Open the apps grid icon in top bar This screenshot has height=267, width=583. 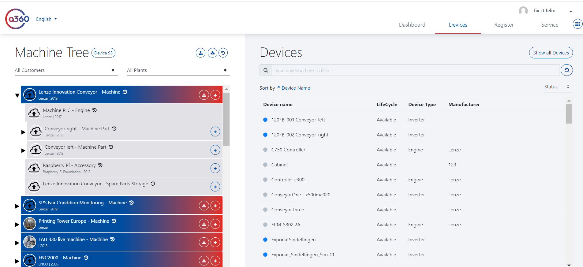577,24
